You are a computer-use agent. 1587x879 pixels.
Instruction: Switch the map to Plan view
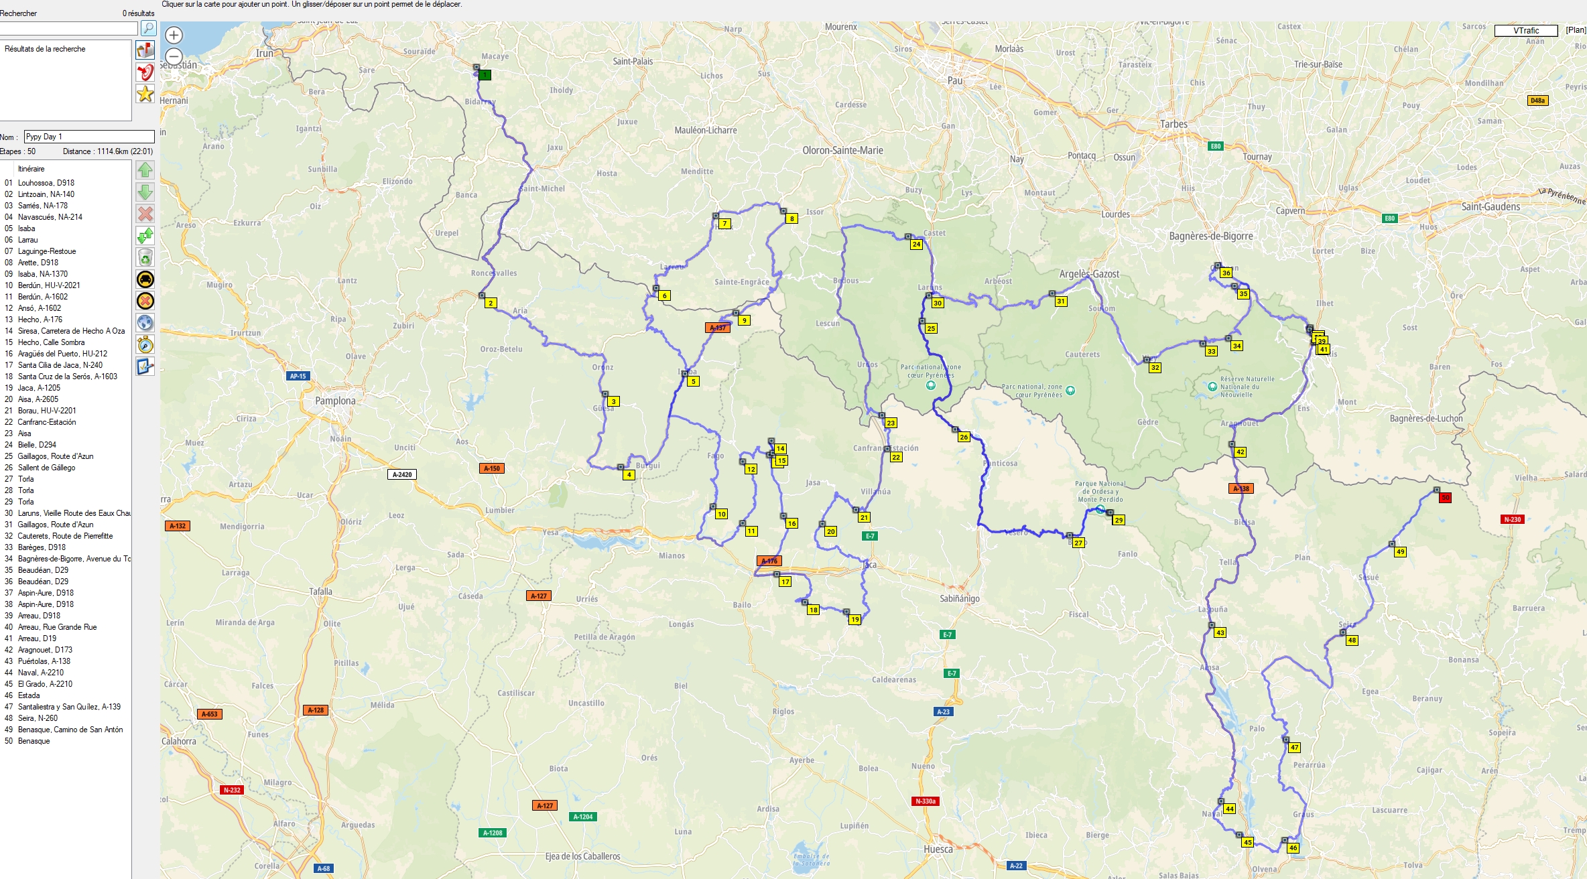1575,30
